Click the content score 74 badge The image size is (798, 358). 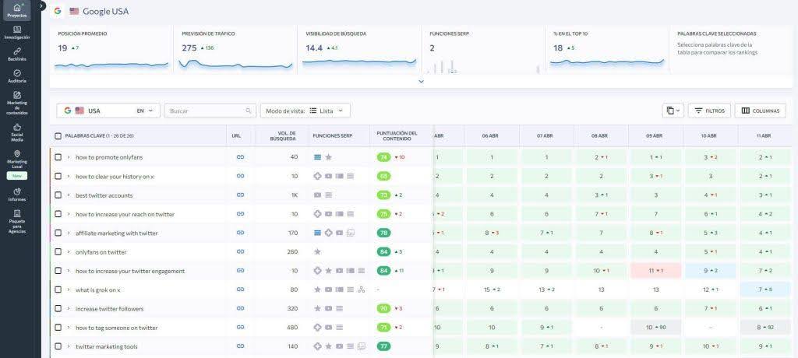click(383, 157)
